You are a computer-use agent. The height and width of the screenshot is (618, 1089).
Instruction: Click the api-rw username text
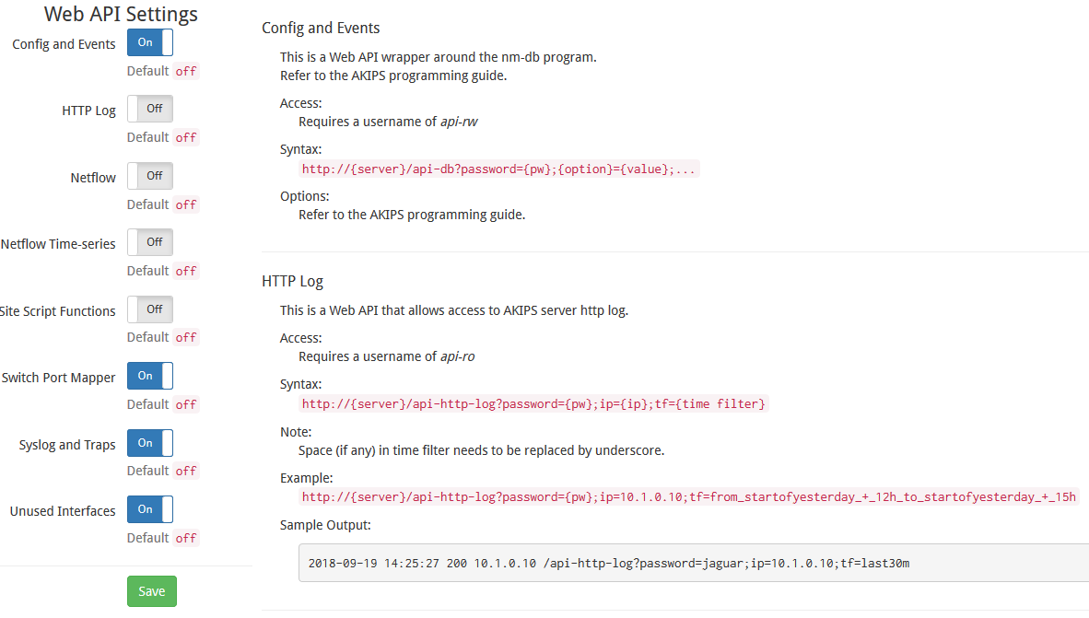click(x=459, y=122)
